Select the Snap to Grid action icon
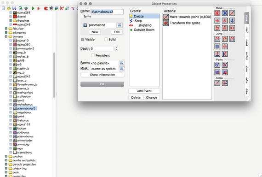 [217, 47]
